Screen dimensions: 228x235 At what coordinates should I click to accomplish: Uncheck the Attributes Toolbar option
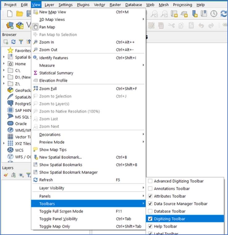pos(150,196)
